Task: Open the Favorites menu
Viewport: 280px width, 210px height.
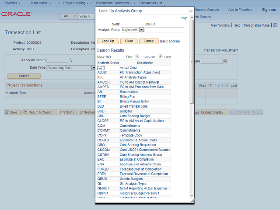Action: [12, 3]
